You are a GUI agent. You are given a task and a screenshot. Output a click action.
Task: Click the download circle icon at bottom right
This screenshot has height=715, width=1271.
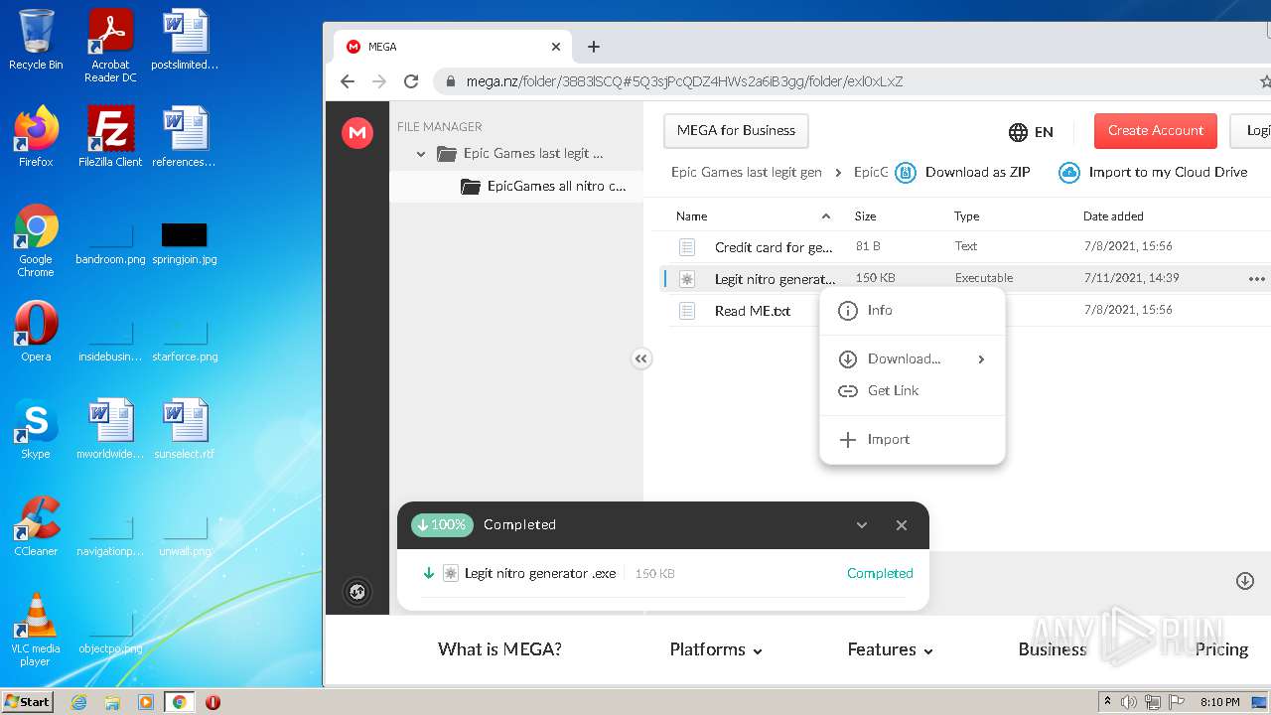[1245, 581]
